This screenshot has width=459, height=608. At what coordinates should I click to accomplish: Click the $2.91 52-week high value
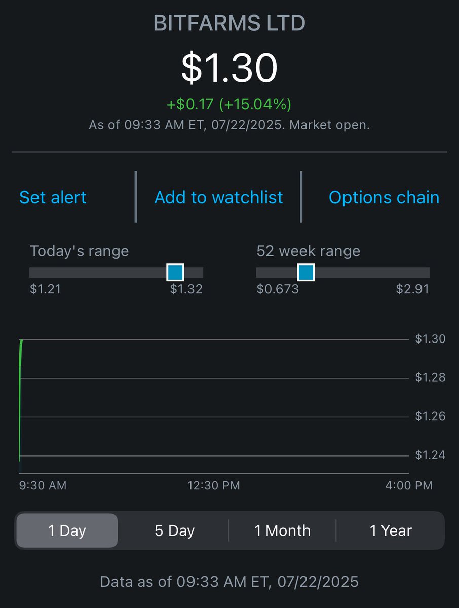point(412,289)
